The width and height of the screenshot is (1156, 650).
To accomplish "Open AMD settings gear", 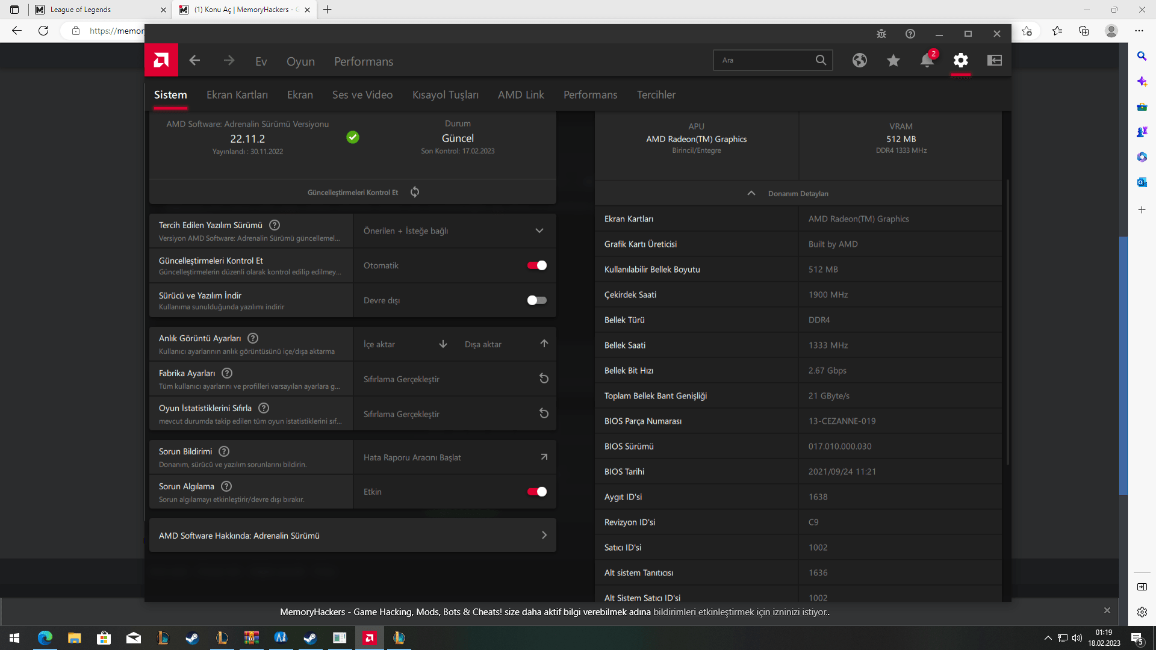I will point(961,60).
